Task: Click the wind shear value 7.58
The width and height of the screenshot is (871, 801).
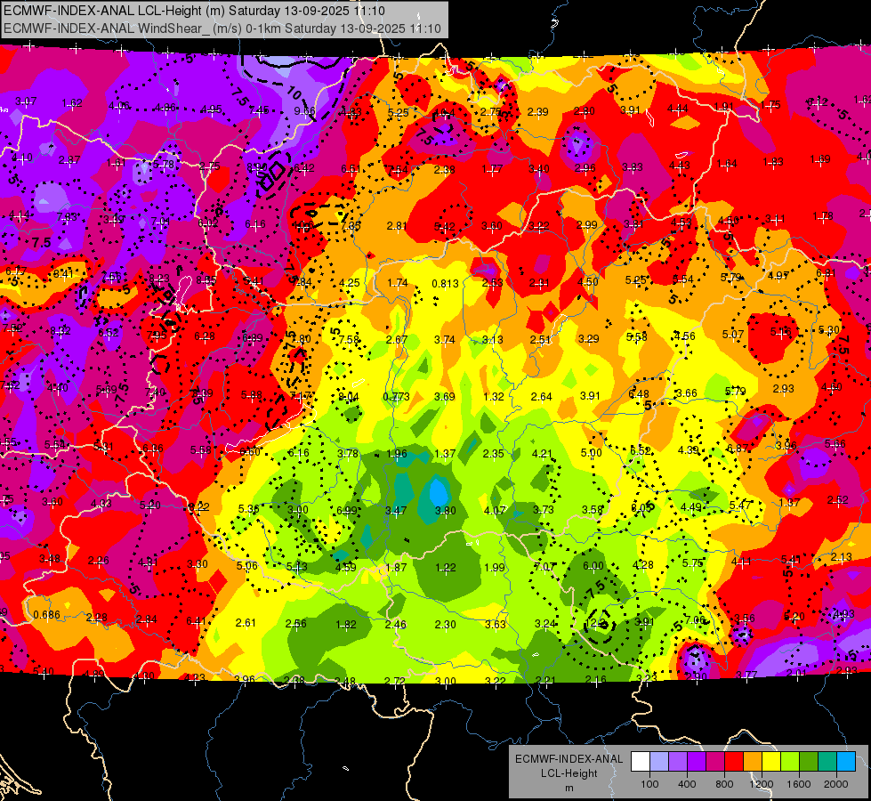Action: click(349, 340)
